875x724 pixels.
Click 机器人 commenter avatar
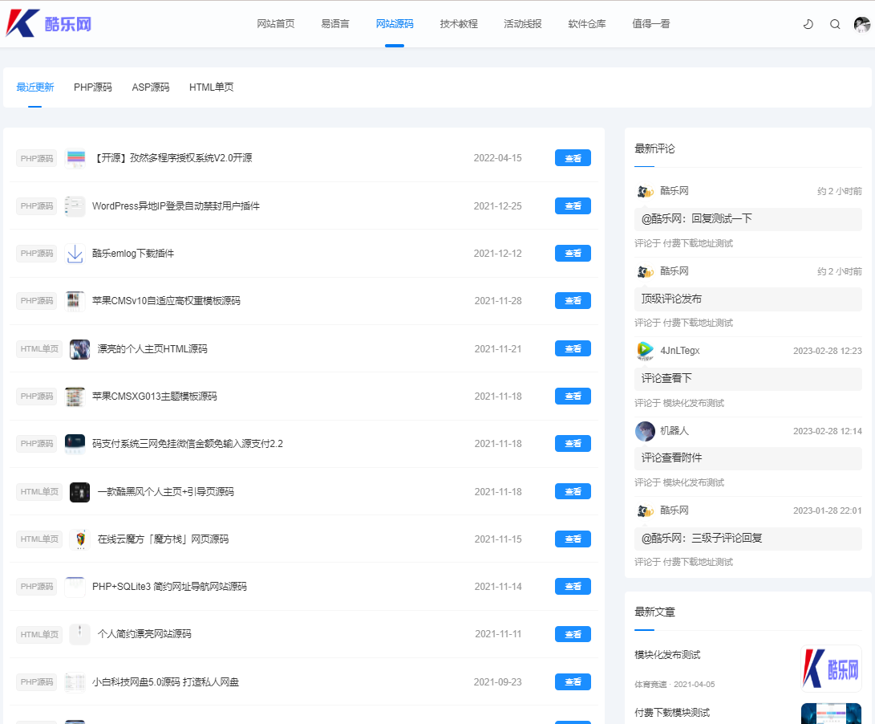[x=645, y=431]
